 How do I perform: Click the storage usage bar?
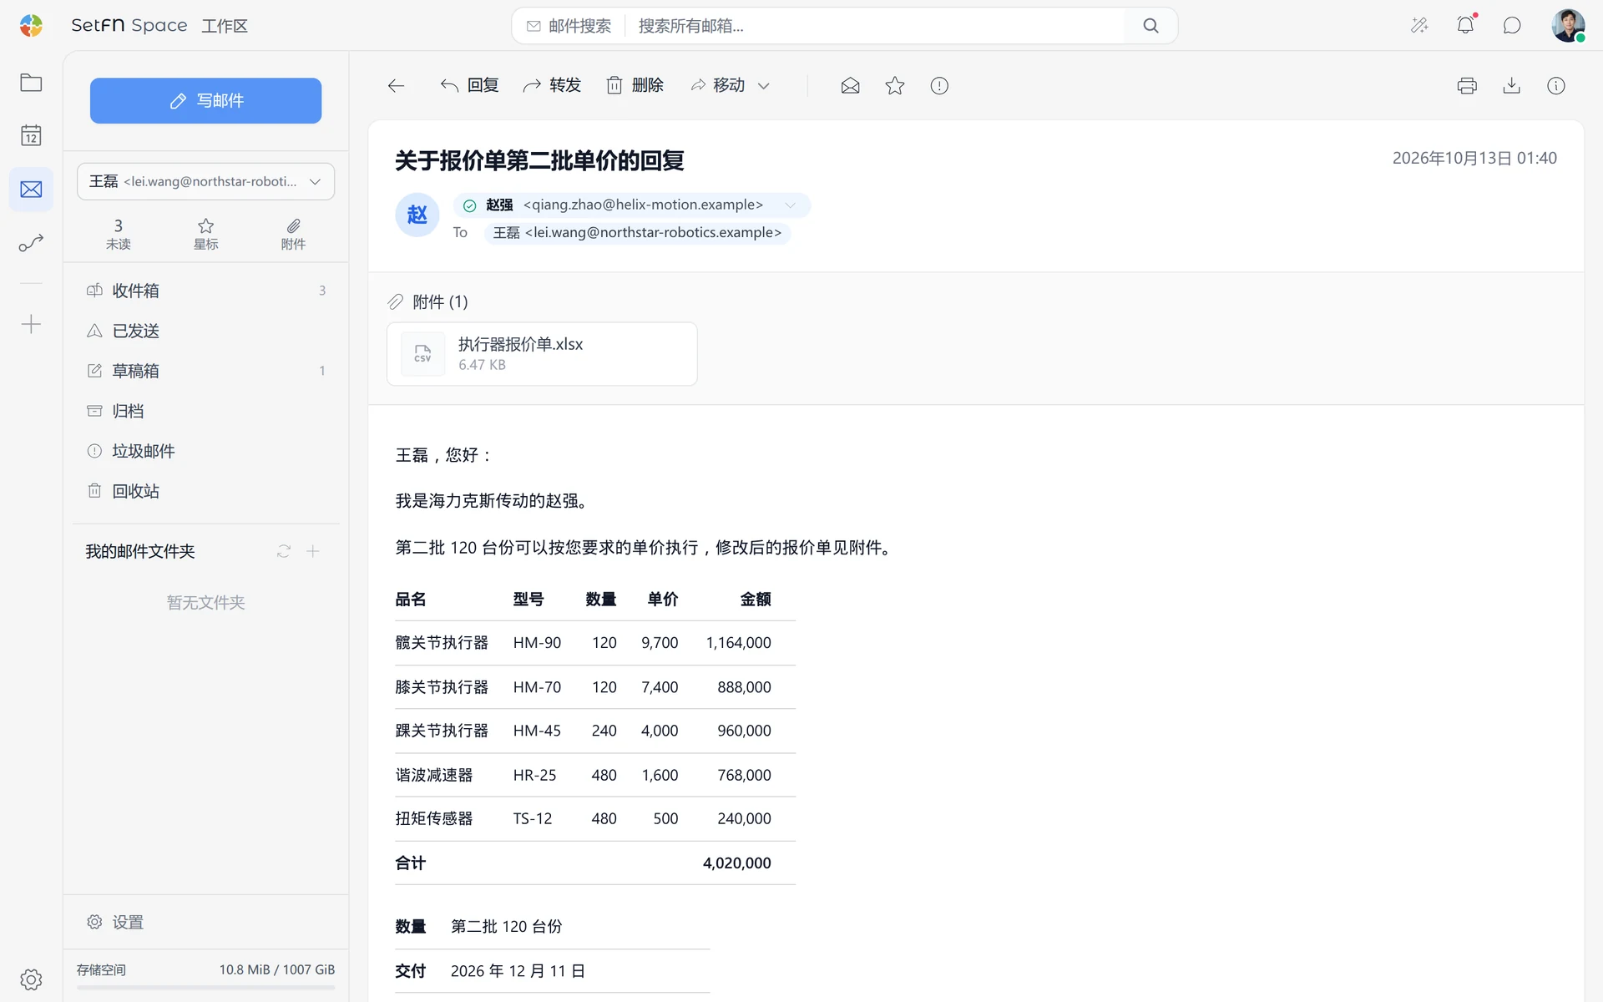click(x=205, y=988)
